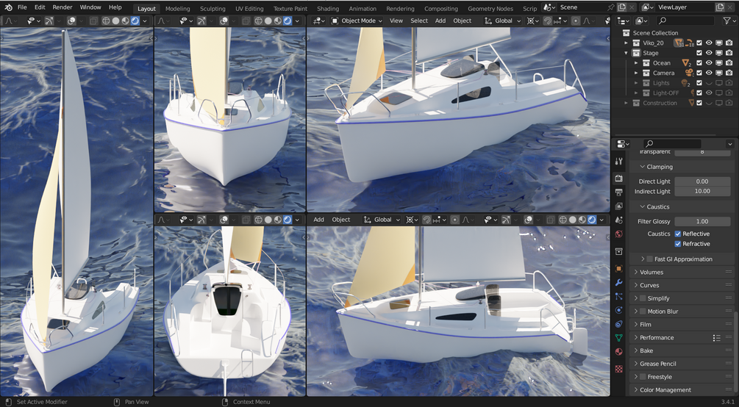Open the View Layer properties tab

[x=619, y=206]
